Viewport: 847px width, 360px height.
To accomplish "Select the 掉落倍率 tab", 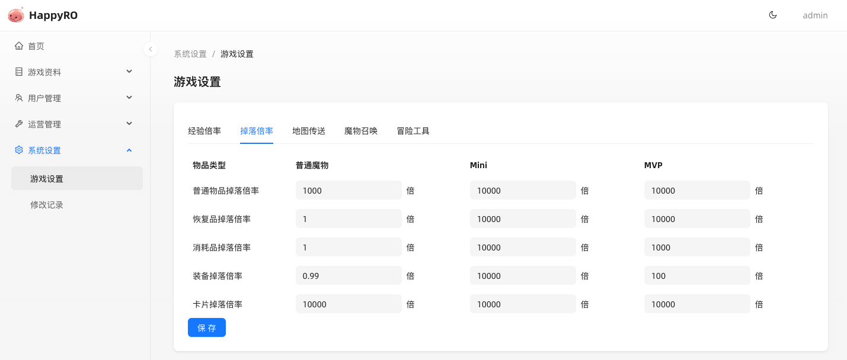I will coord(257,131).
